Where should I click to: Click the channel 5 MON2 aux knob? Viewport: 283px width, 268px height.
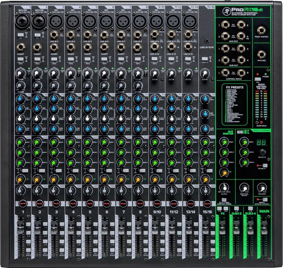(87, 152)
